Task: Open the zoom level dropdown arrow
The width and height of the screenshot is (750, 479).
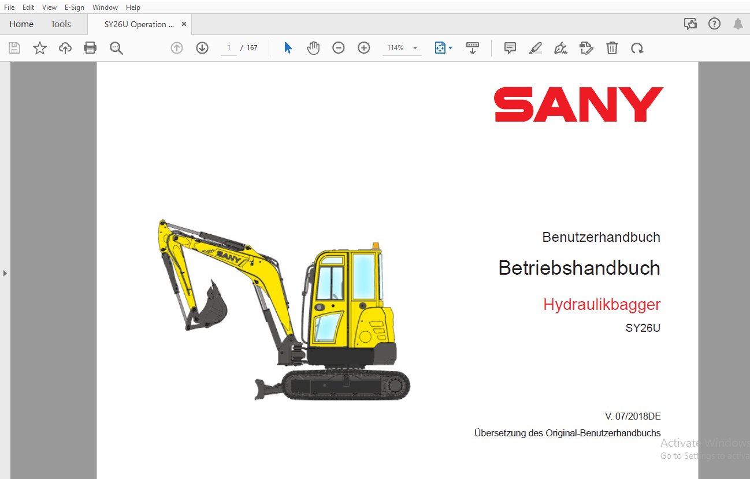Action: click(415, 48)
